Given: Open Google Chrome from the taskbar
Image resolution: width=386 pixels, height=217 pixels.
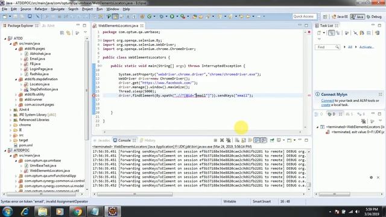Looking at the screenshot, I should pos(77,212).
